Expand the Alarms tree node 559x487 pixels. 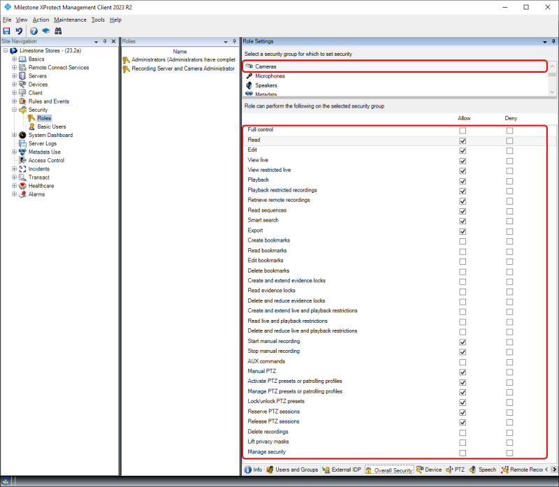click(14, 194)
